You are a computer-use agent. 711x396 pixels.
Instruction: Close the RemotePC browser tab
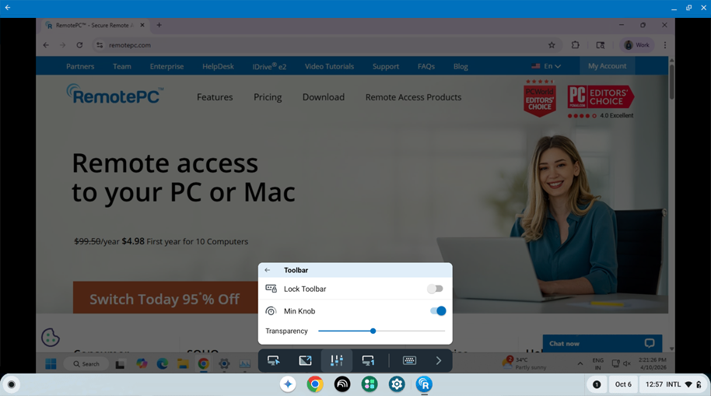(x=142, y=26)
